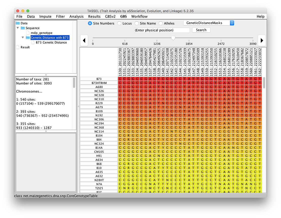
Task: Click the N7A taxon row header
Action: (99, 184)
